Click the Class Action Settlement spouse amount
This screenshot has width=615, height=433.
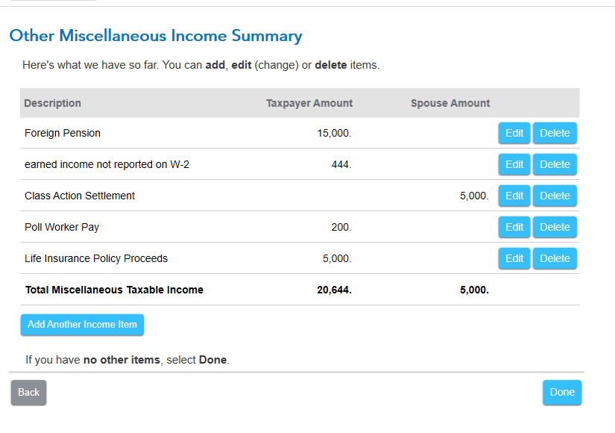474,196
